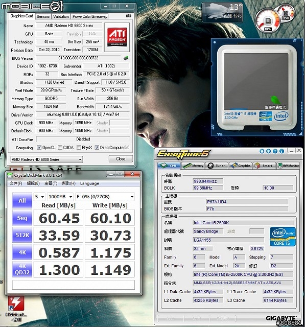Click the BIOS Version field value
Viewport: 305px width, 327px height.
tap(78, 58)
